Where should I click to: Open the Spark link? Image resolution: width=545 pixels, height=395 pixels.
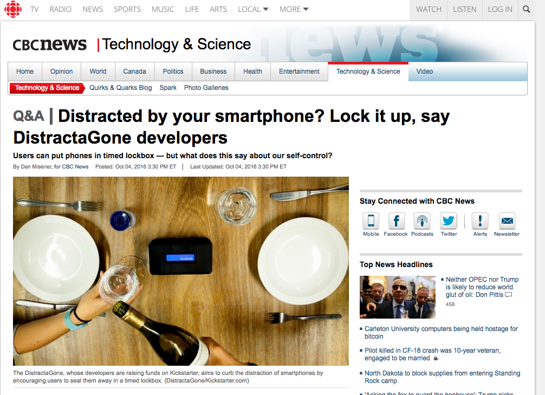click(x=168, y=88)
